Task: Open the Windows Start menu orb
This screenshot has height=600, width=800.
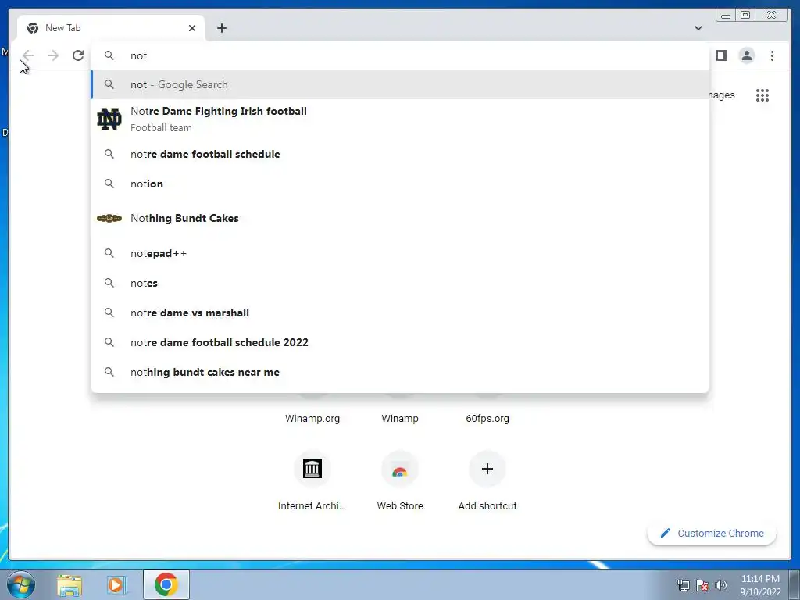Action: (x=21, y=584)
